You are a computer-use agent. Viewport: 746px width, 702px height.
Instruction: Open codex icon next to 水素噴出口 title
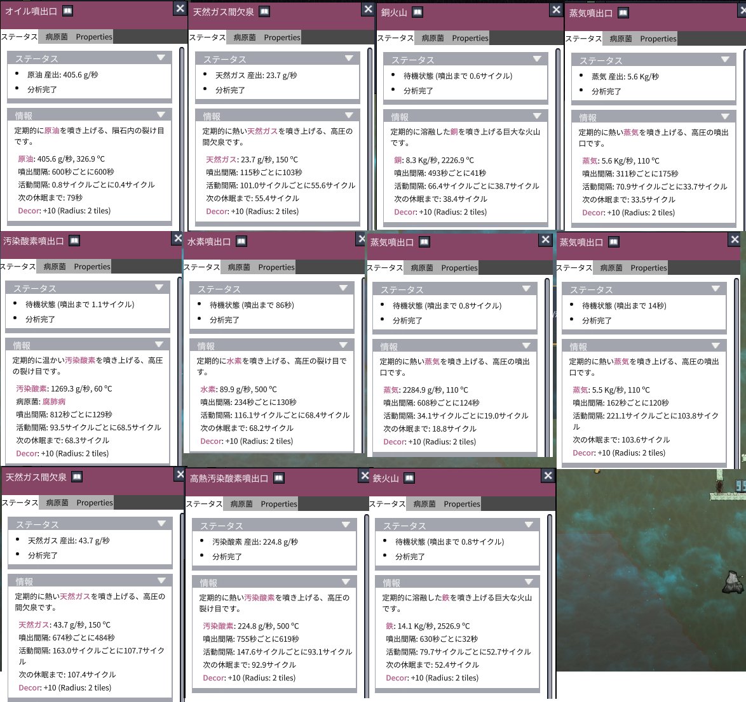[x=241, y=241]
